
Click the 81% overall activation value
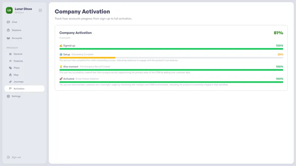[279, 33]
